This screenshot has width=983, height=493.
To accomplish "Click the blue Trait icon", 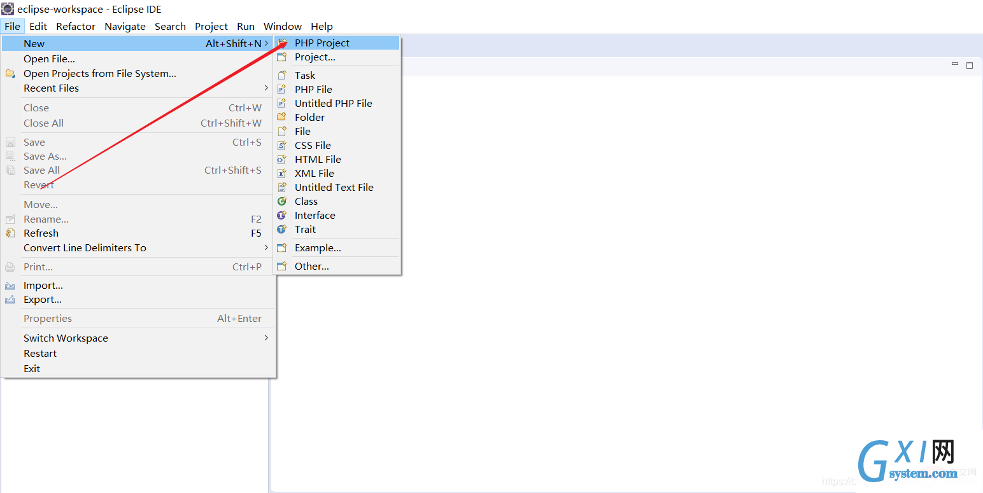I will tap(282, 229).
